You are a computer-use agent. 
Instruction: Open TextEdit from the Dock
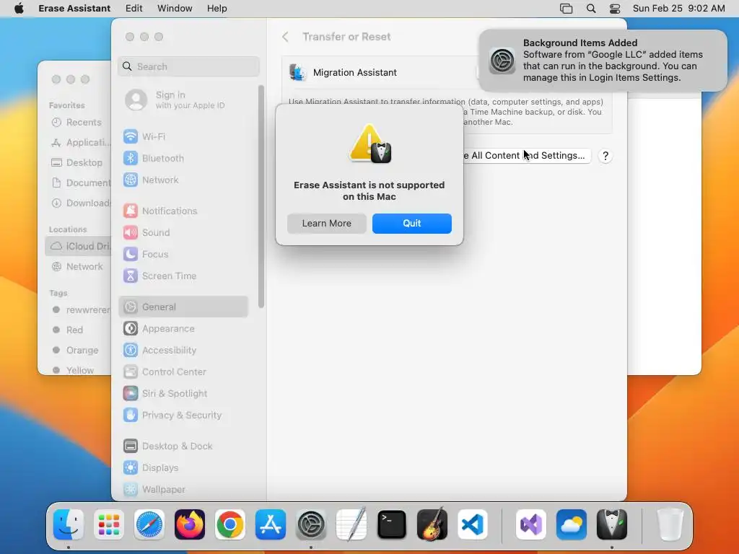[351, 524]
